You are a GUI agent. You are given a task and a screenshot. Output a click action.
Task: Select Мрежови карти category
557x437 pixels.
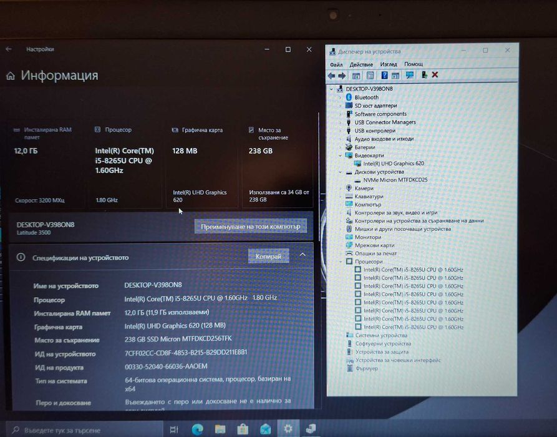click(x=374, y=245)
